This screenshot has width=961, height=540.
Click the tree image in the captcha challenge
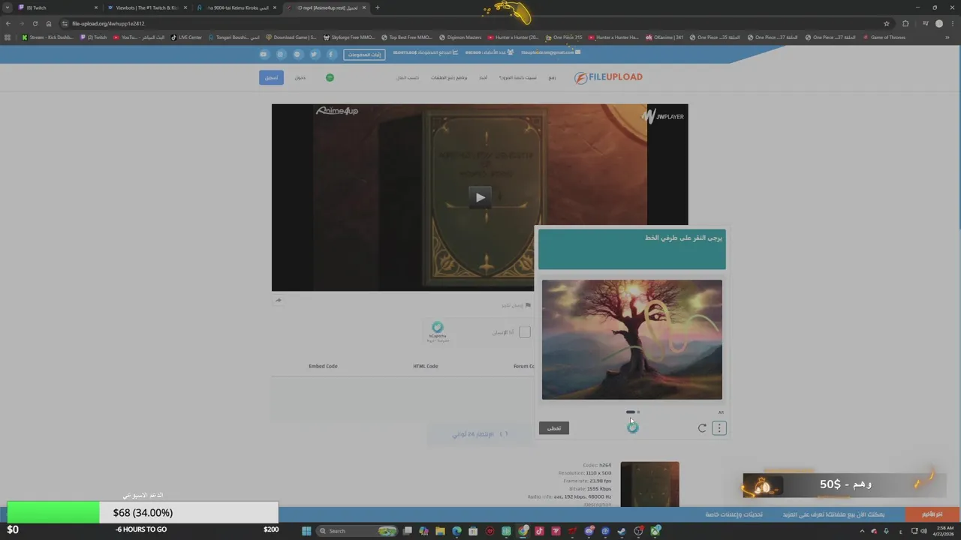pyautogui.click(x=632, y=340)
